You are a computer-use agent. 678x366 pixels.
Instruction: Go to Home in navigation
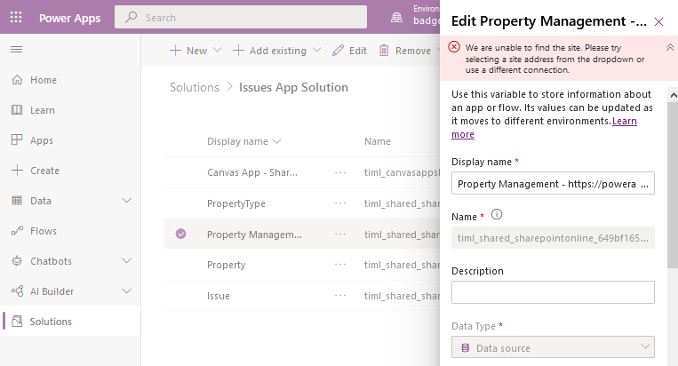pyautogui.click(x=44, y=80)
